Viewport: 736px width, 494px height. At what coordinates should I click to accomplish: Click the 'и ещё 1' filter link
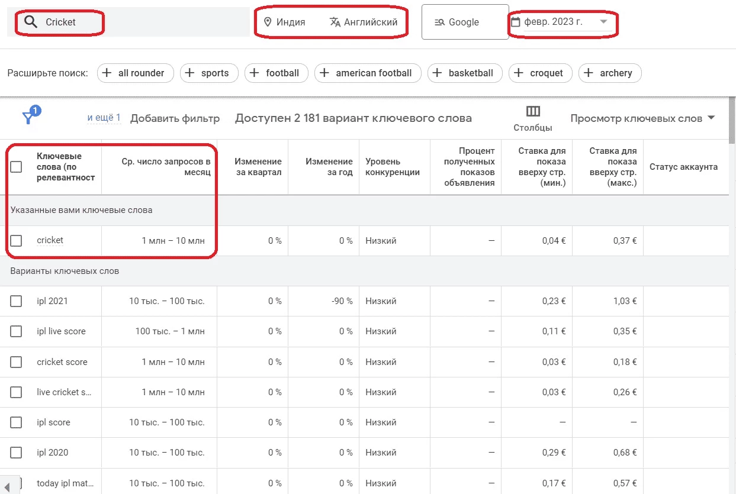pos(104,118)
